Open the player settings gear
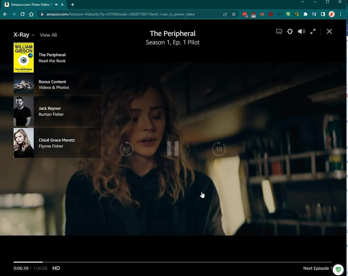Image resolution: width=348 pixels, height=276 pixels. click(290, 32)
